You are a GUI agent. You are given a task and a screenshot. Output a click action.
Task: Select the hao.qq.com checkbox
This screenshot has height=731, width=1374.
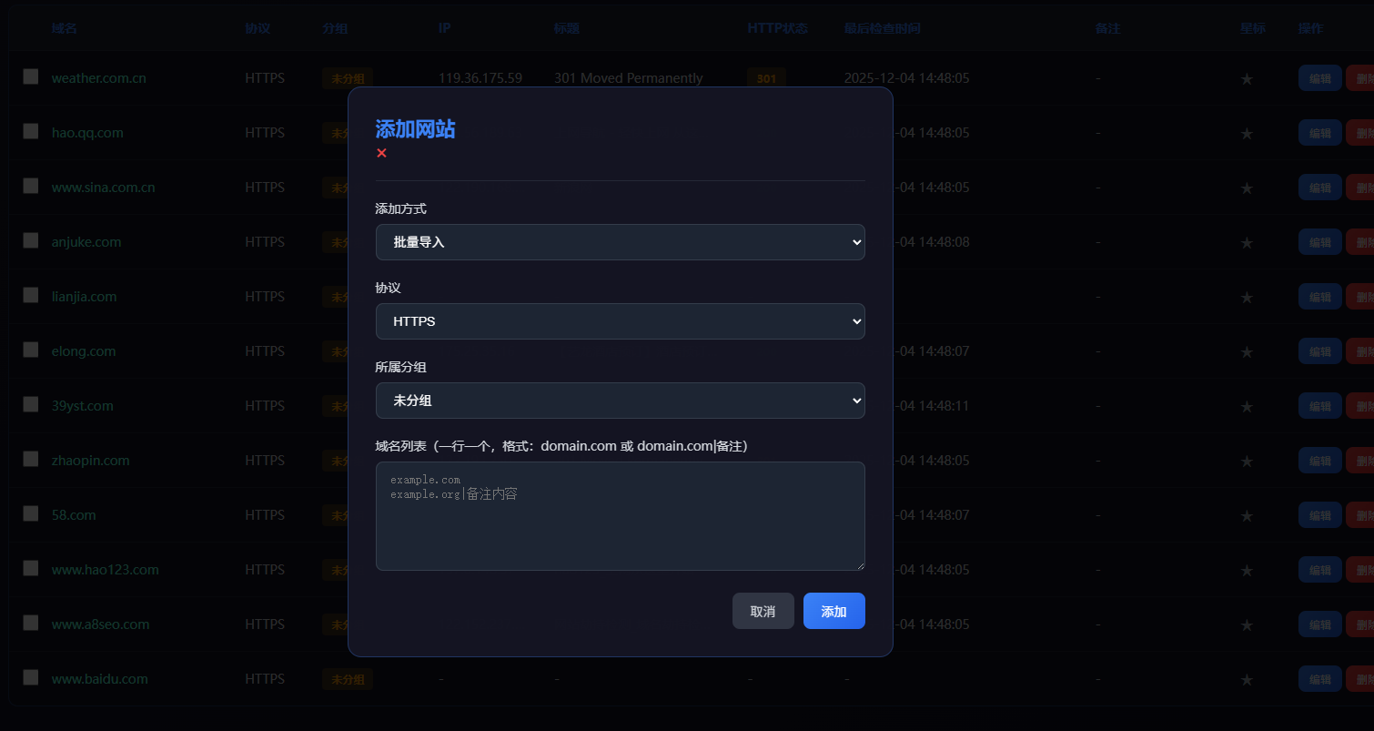click(x=31, y=131)
